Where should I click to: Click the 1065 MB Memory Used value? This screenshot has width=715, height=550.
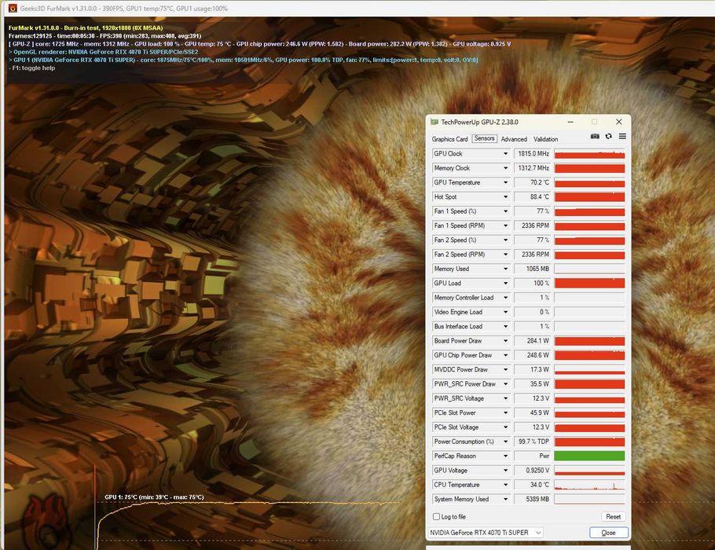[532, 269]
